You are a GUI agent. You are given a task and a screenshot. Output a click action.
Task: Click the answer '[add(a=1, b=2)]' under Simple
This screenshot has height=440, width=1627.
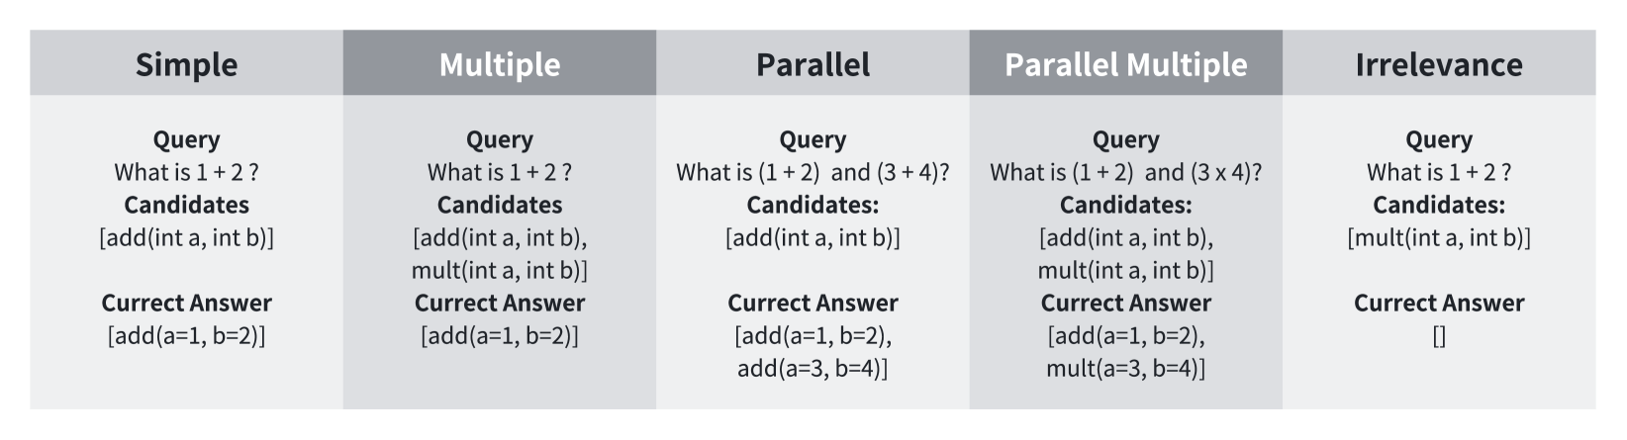pos(186,336)
